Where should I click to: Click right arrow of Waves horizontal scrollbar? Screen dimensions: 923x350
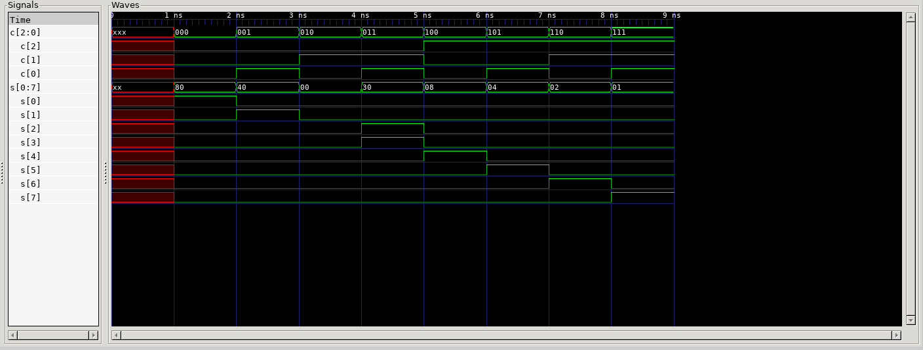pyautogui.click(x=897, y=335)
